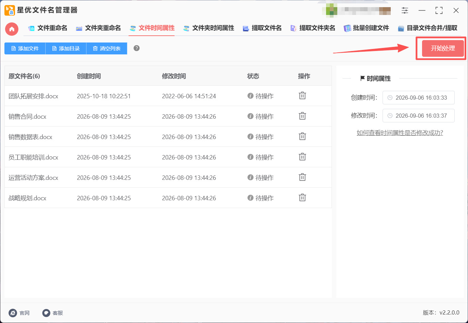
Task: Select file name 销售合同.docx
Action: [27, 117]
